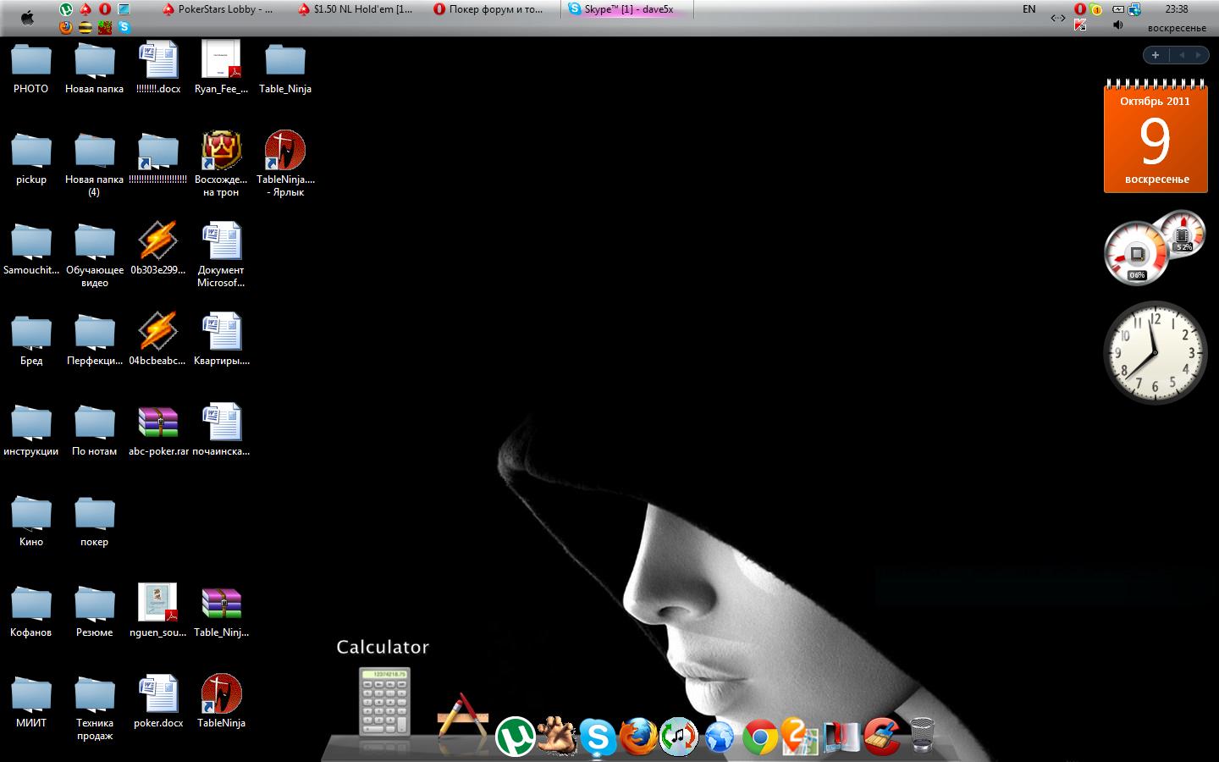Screen dimensions: 1219x762
Task: Switch the EN input language indicator
Action: coord(1029,9)
